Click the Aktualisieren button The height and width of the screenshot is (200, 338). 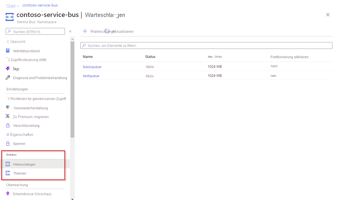[123, 32]
